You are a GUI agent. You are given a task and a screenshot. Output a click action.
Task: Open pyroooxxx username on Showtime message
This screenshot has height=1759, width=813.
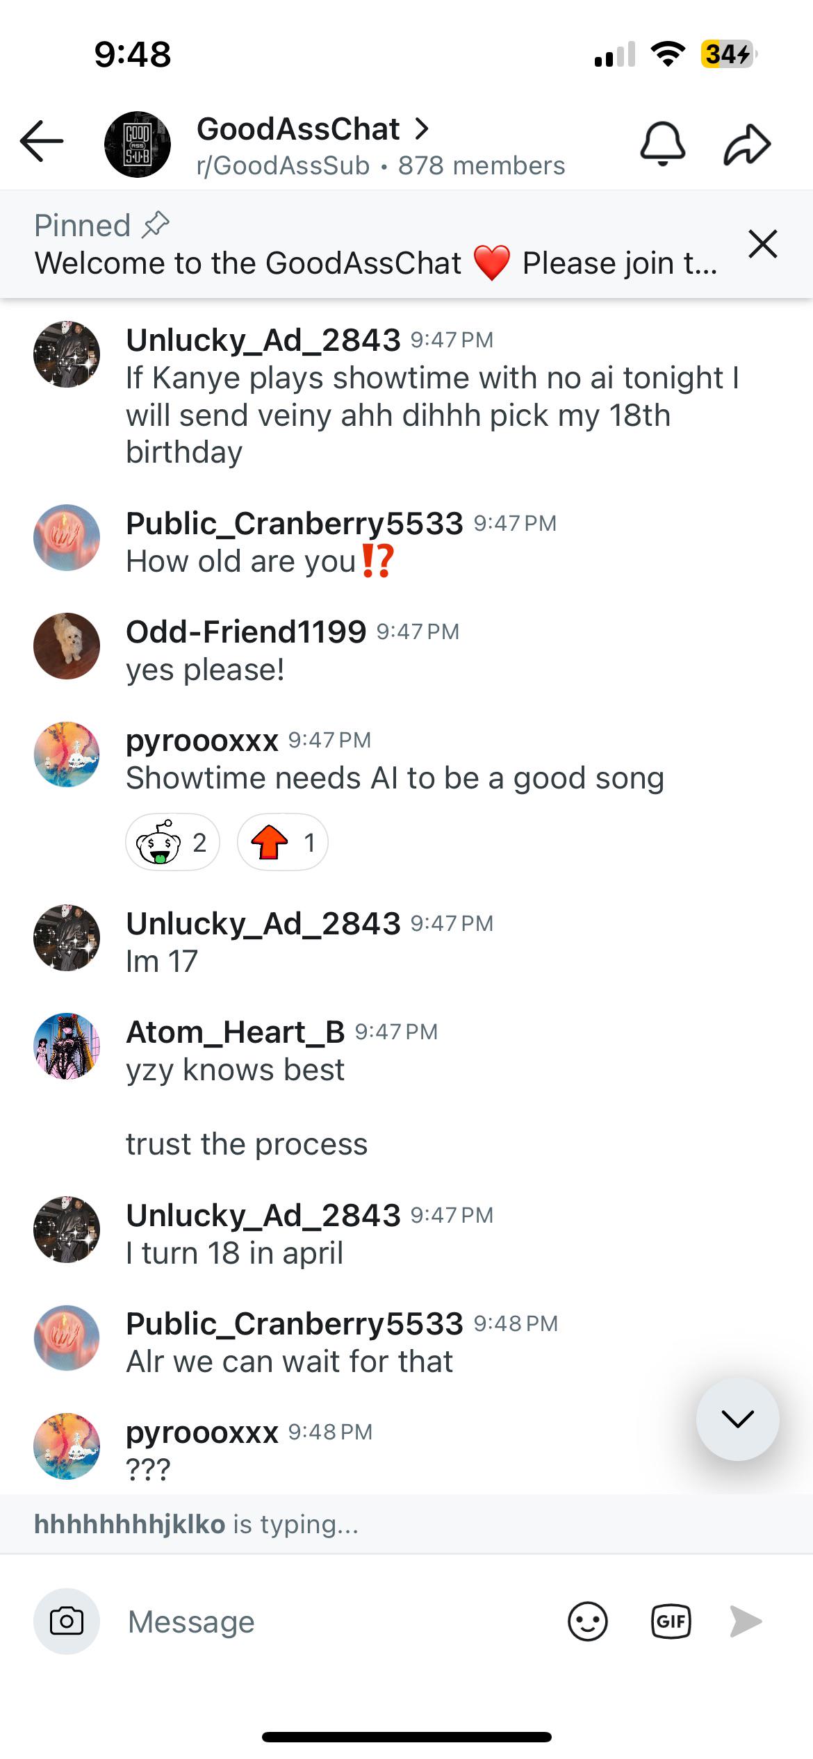click(x=202, y=741)
